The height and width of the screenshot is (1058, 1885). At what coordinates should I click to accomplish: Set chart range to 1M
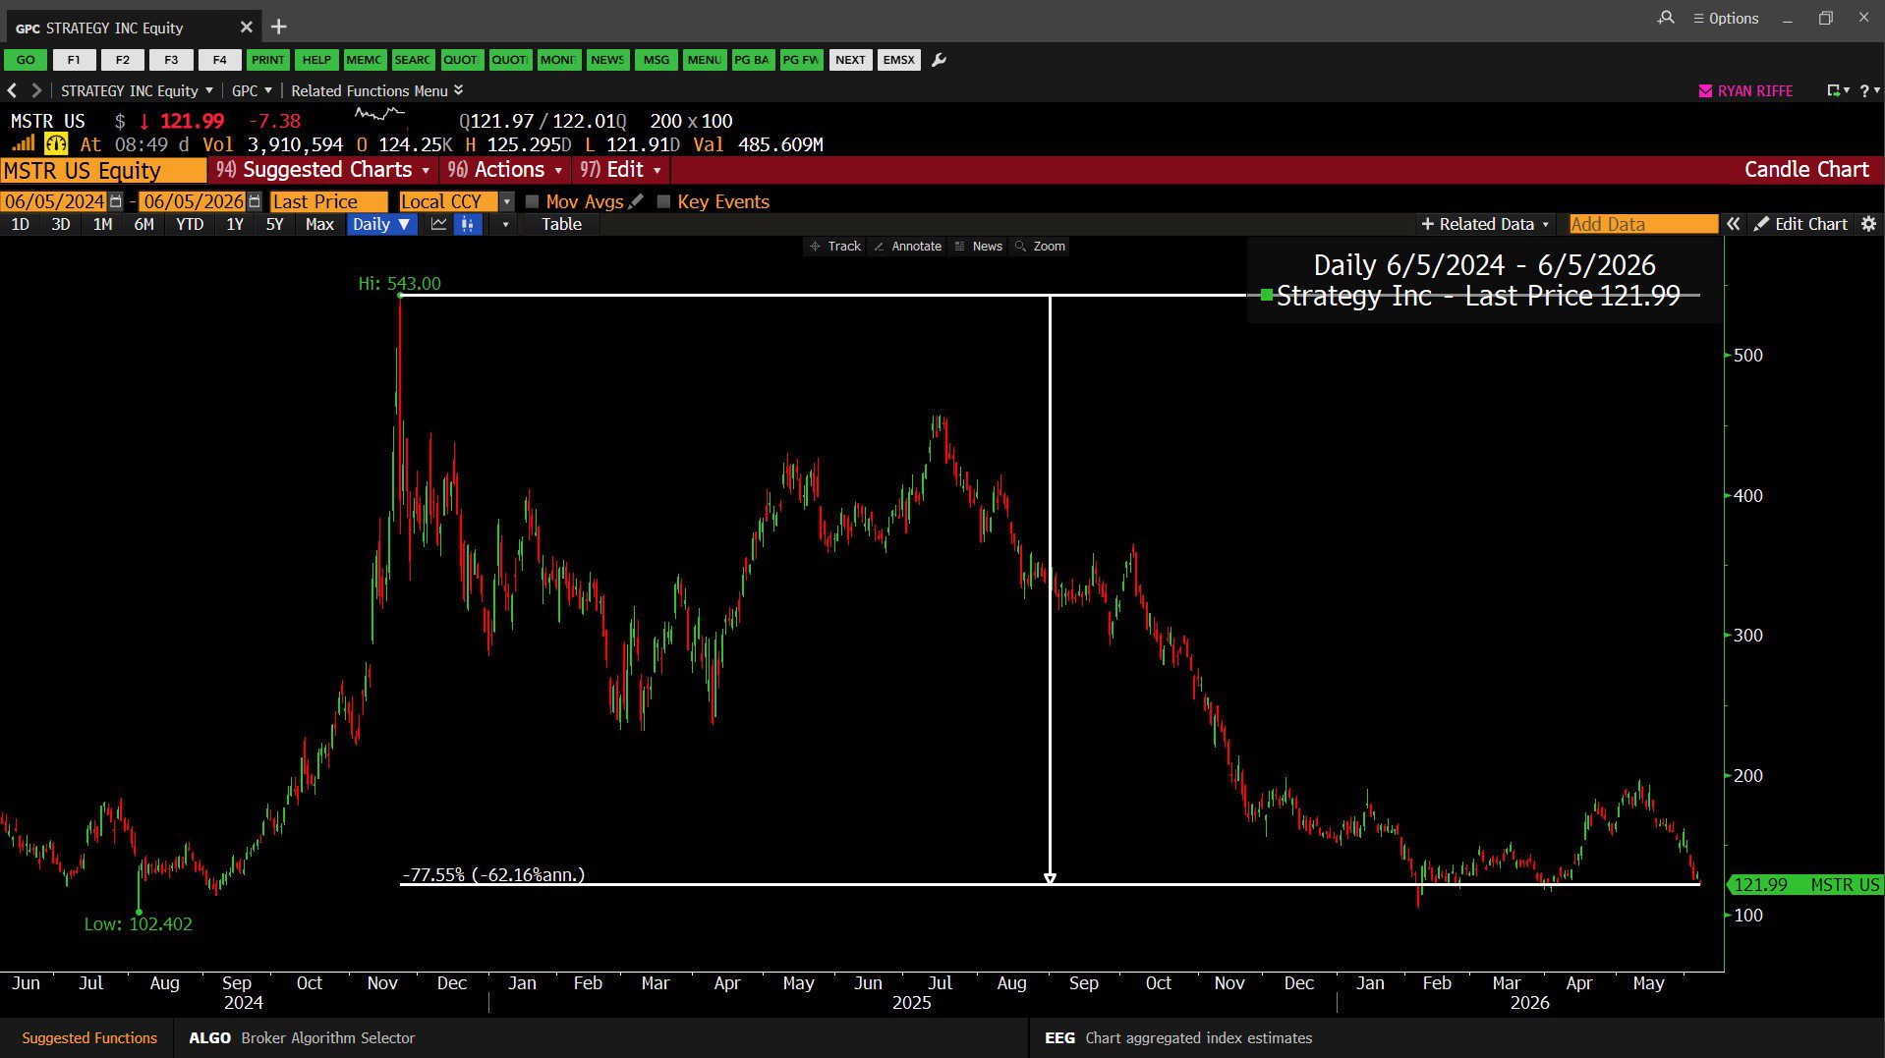(x=102, y=224)
